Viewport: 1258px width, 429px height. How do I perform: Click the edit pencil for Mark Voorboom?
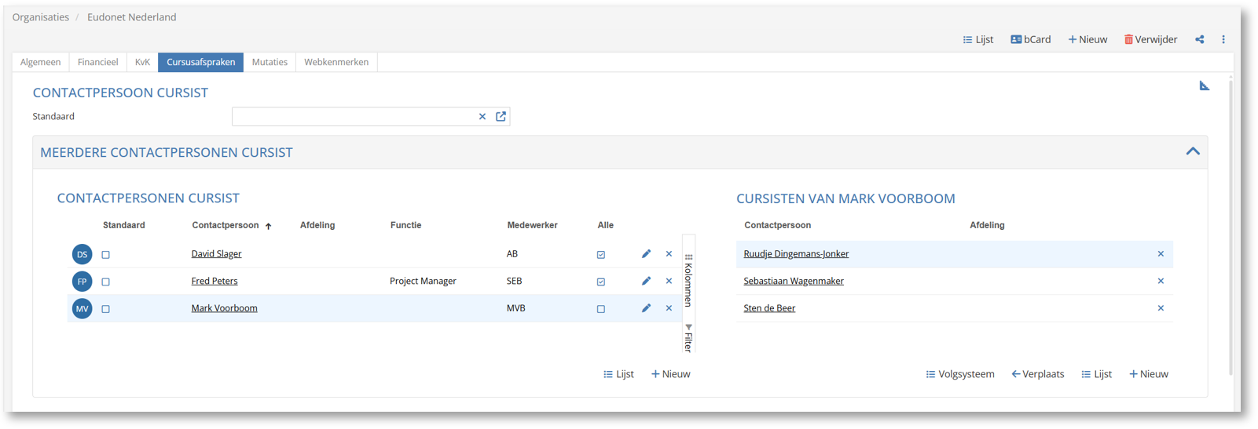pyautogui.click(x=646, y=308)
